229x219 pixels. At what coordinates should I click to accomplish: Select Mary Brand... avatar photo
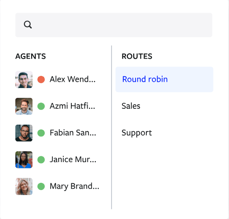tap(24, 186)
